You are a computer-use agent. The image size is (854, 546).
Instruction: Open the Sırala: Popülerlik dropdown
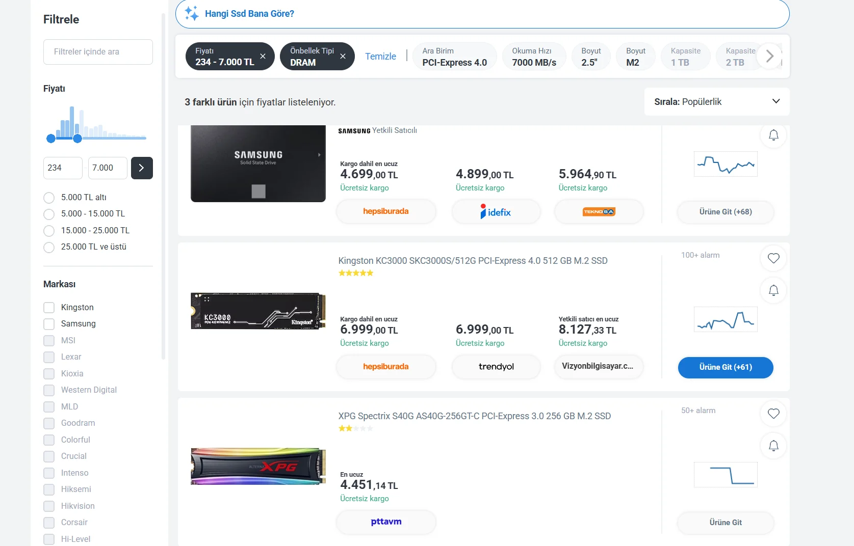click(717, 102)
